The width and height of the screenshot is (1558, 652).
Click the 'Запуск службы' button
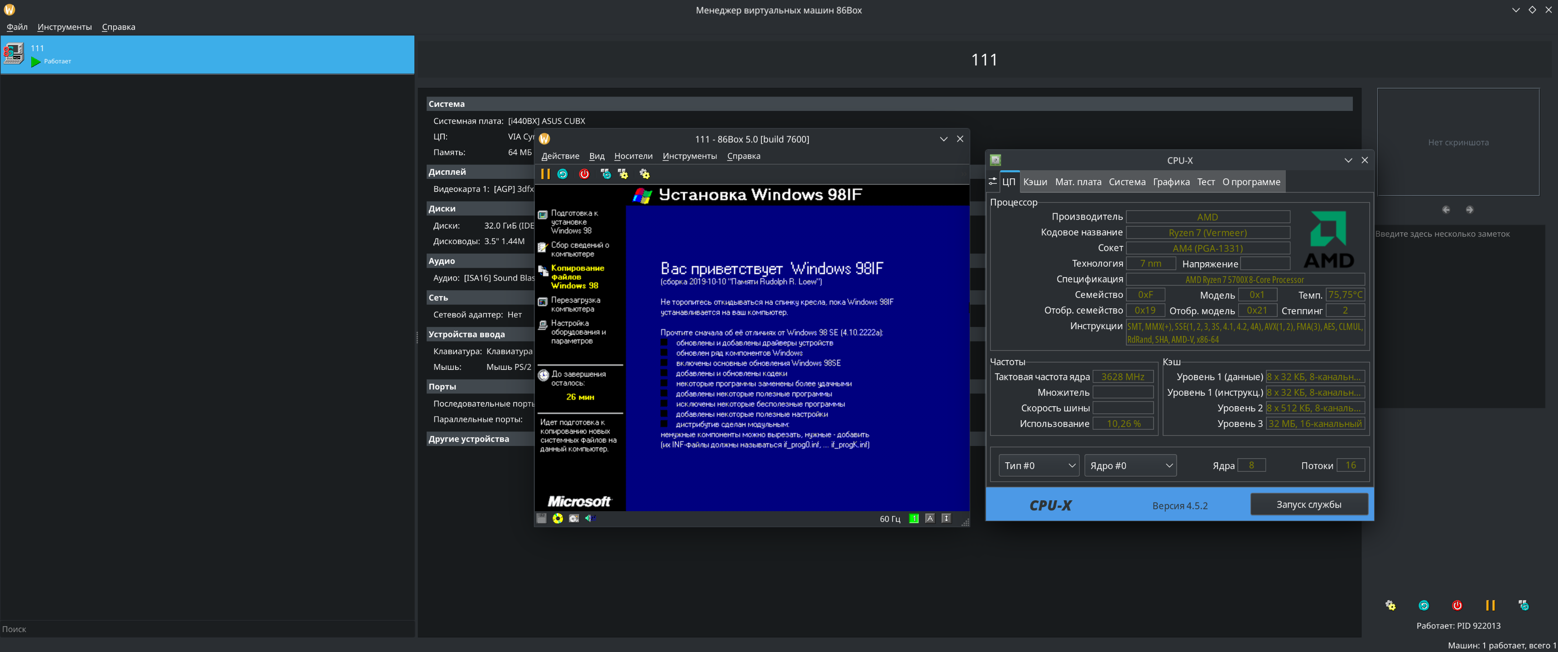pos(1308,504)
